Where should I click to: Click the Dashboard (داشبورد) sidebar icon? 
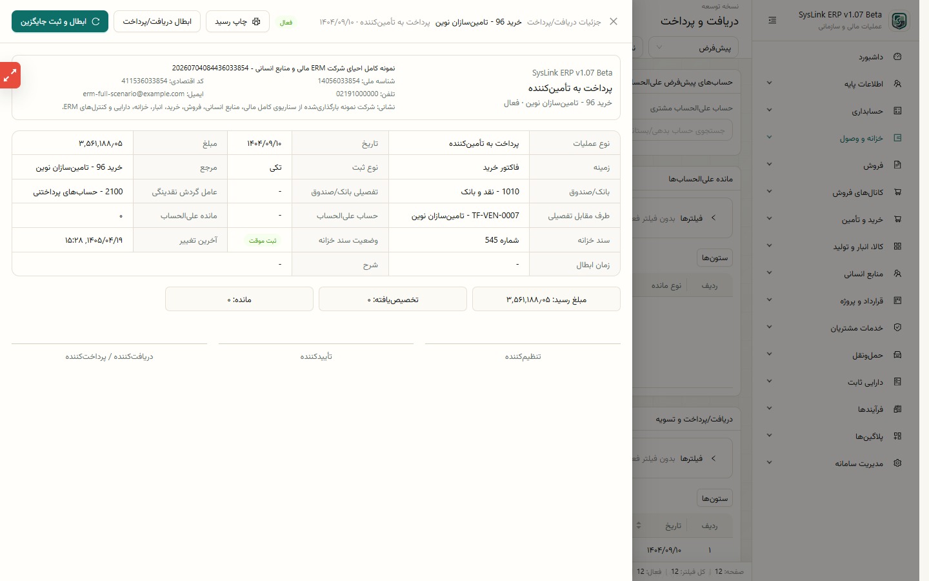point(897,57)
